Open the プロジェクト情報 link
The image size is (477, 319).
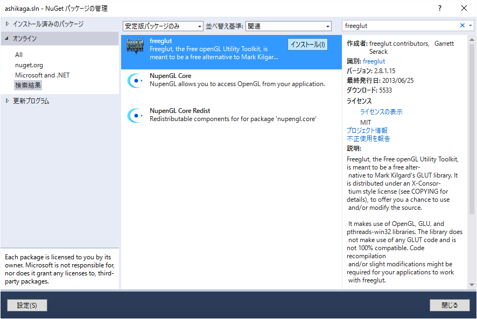(x=367, y=131)
